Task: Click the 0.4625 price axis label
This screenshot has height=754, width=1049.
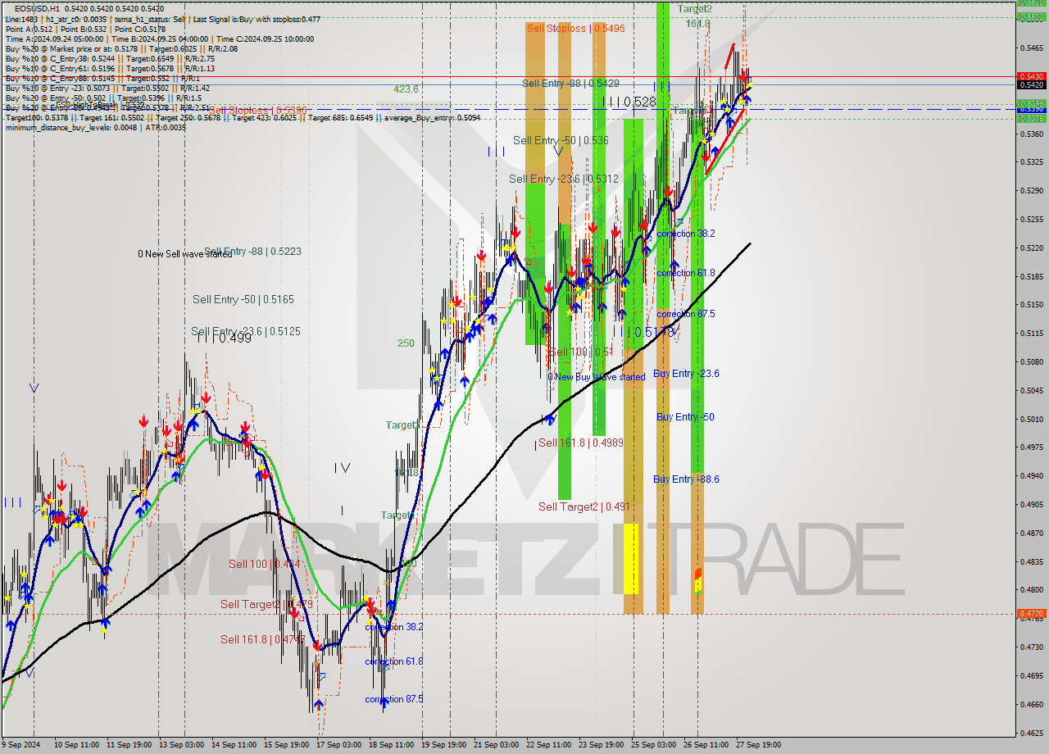Action: pos(1030,733)
